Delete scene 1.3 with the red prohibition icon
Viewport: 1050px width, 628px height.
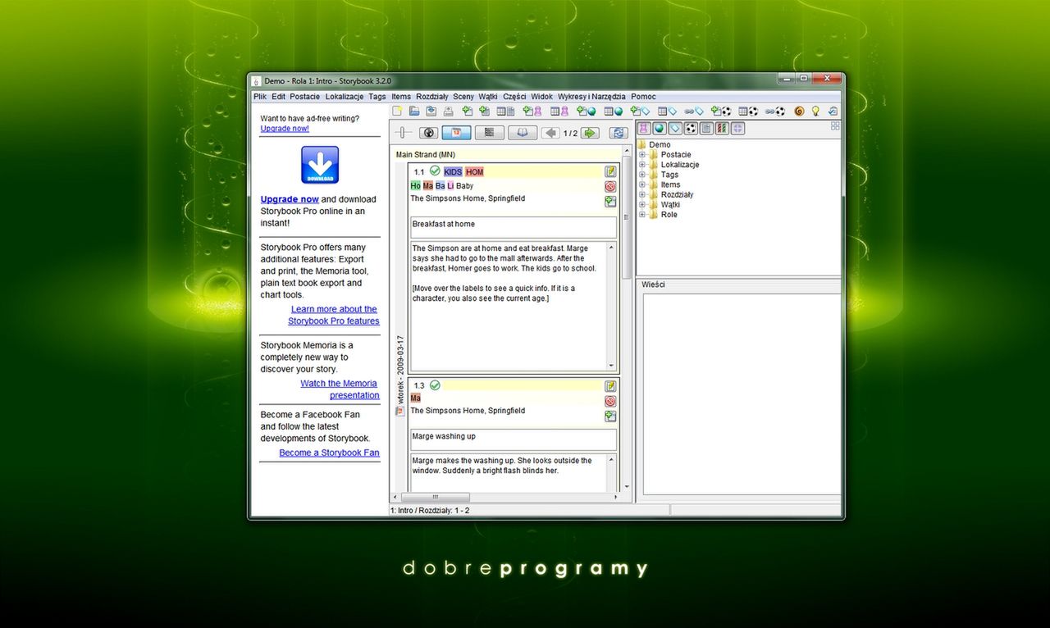(x=609, y=401)
